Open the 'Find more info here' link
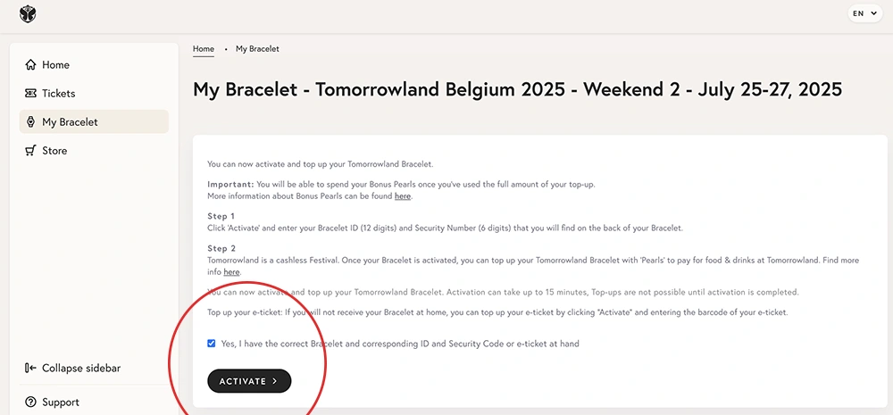 coord(231,271)
